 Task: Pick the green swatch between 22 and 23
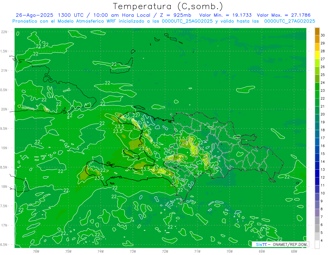(x=317, y=94)
